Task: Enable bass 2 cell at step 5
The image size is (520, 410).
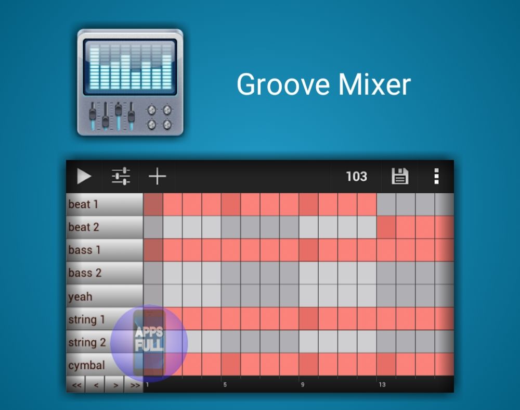Action: [231, 273]
